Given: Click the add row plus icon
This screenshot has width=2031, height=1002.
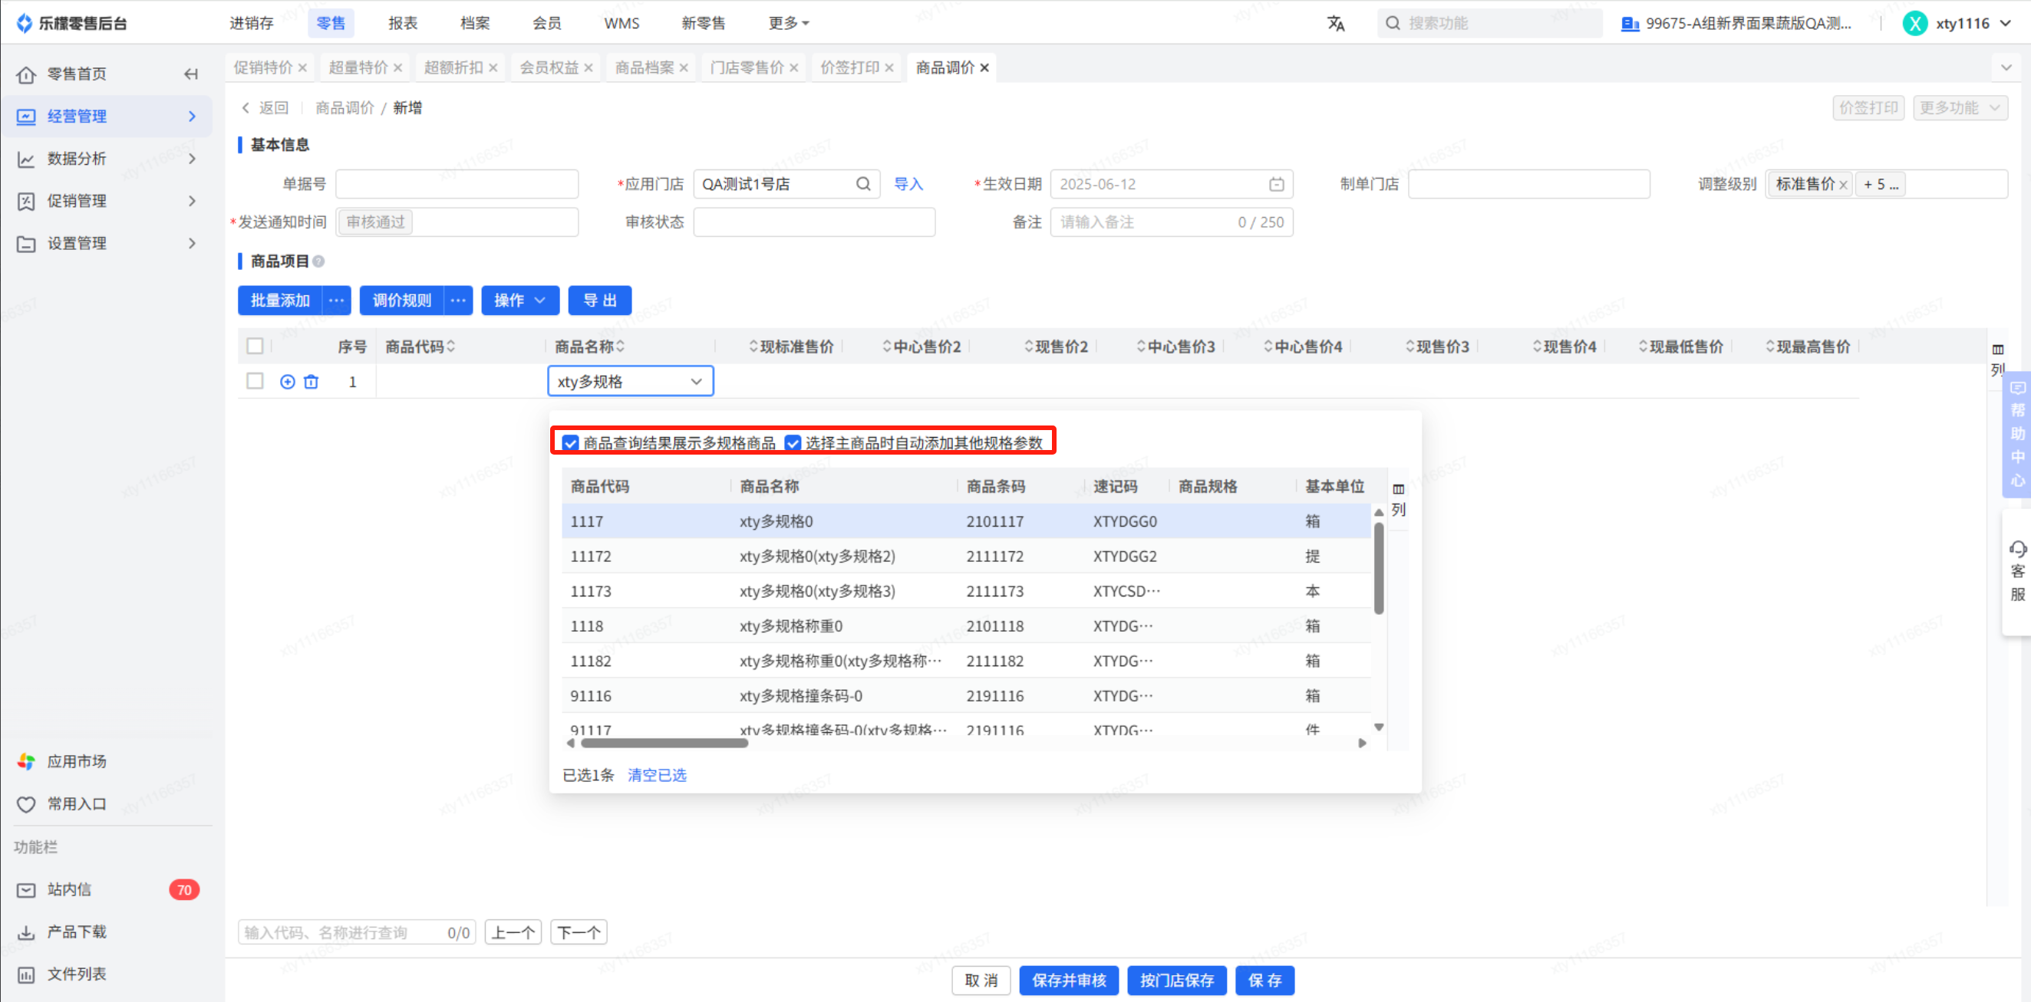Looking at the screenshot, I should pyautogui.click(x=288, y=382).
